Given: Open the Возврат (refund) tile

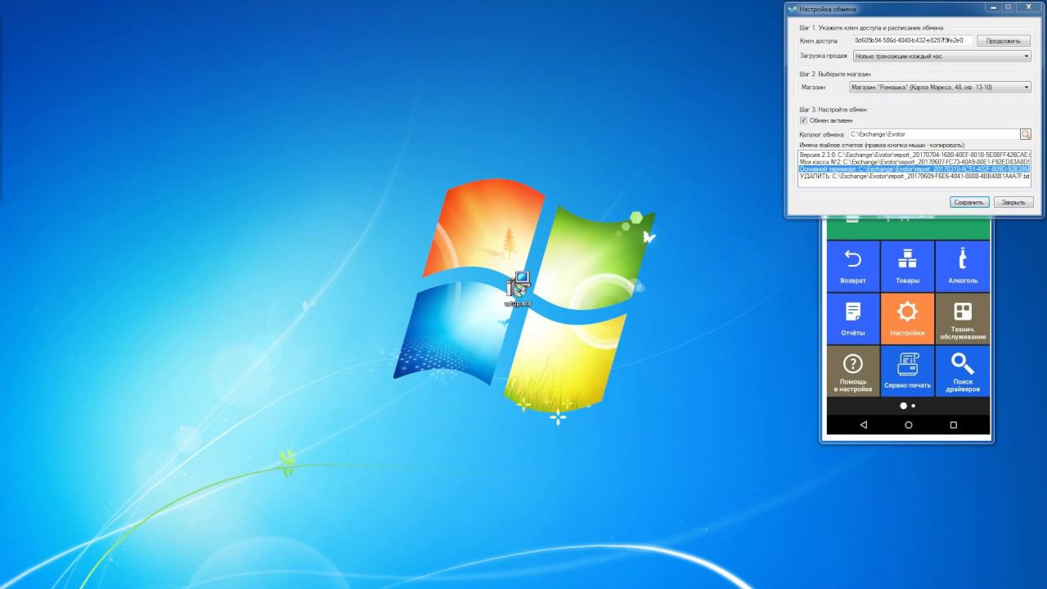Looking at the screenshot, I should 853,266.
